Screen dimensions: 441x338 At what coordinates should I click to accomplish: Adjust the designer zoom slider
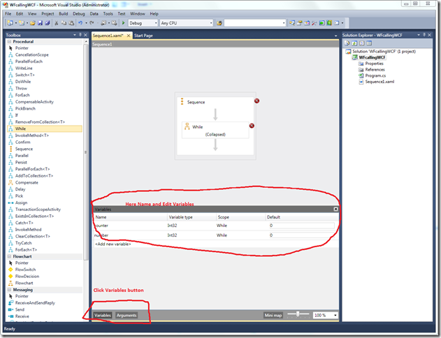click(x=298, y=315)
